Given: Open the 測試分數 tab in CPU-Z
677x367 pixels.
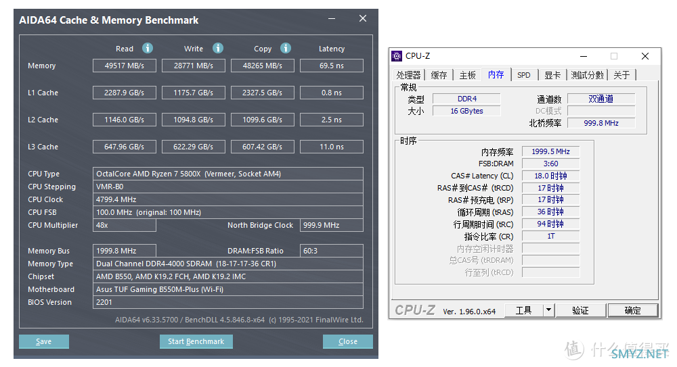Looking at the screenshot, I should pos(587,75).
